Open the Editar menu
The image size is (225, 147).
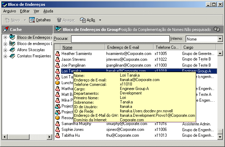25,11
